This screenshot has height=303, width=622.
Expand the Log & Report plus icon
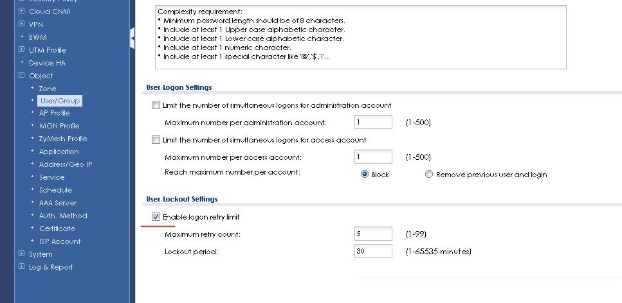coord(22,267)
